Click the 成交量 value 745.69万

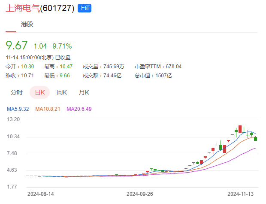[114, 67]
